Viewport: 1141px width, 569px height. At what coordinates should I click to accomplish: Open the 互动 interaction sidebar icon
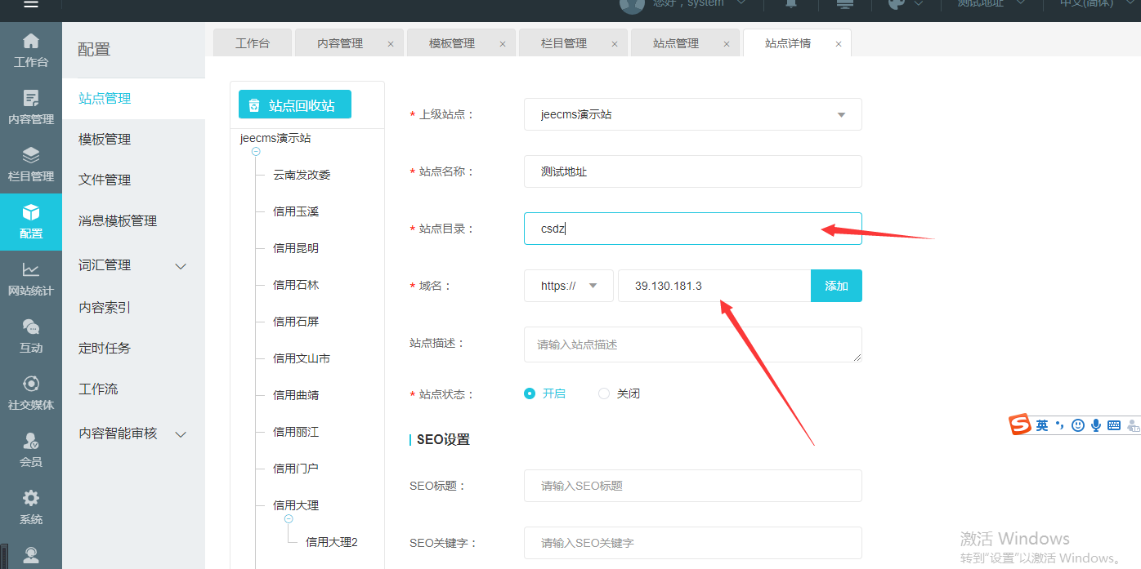pyautogui.click(x=31, y=336)
